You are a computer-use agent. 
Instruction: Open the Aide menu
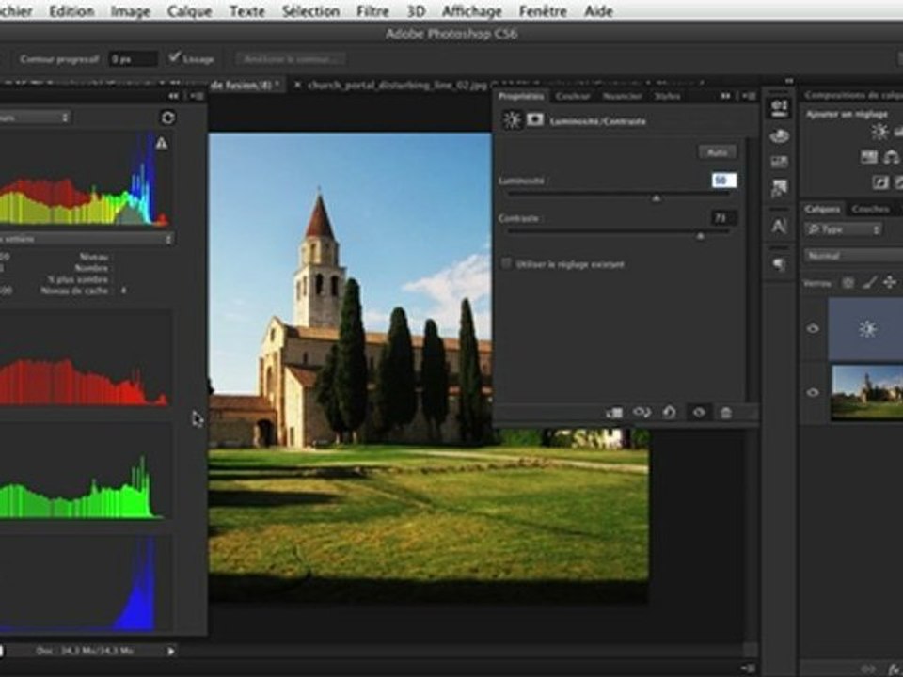pyautogui.click(x=598, y=11)
